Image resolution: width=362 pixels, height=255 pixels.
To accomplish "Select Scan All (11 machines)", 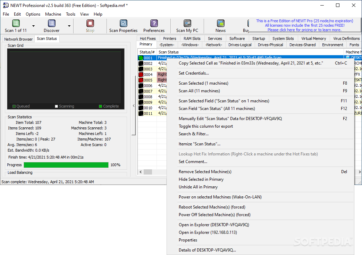I will (x=260, y=91).
